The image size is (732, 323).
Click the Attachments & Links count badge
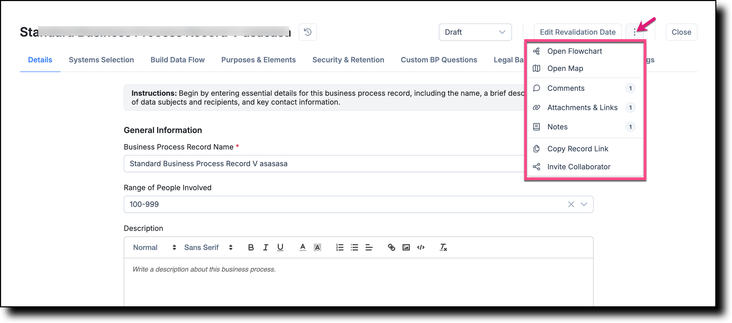point(630,108)
